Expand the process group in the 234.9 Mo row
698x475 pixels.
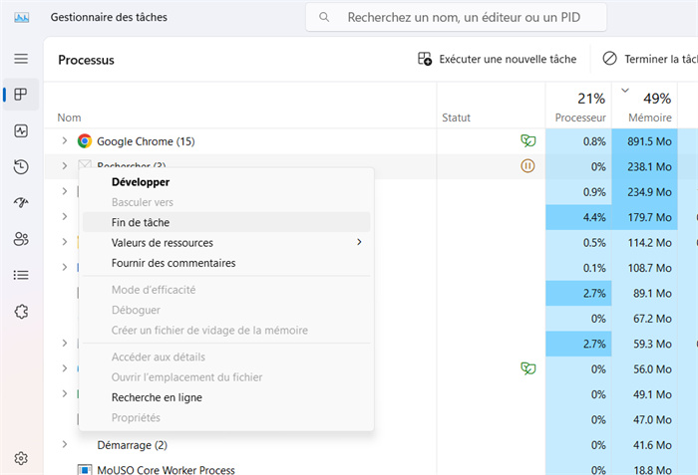65,191
